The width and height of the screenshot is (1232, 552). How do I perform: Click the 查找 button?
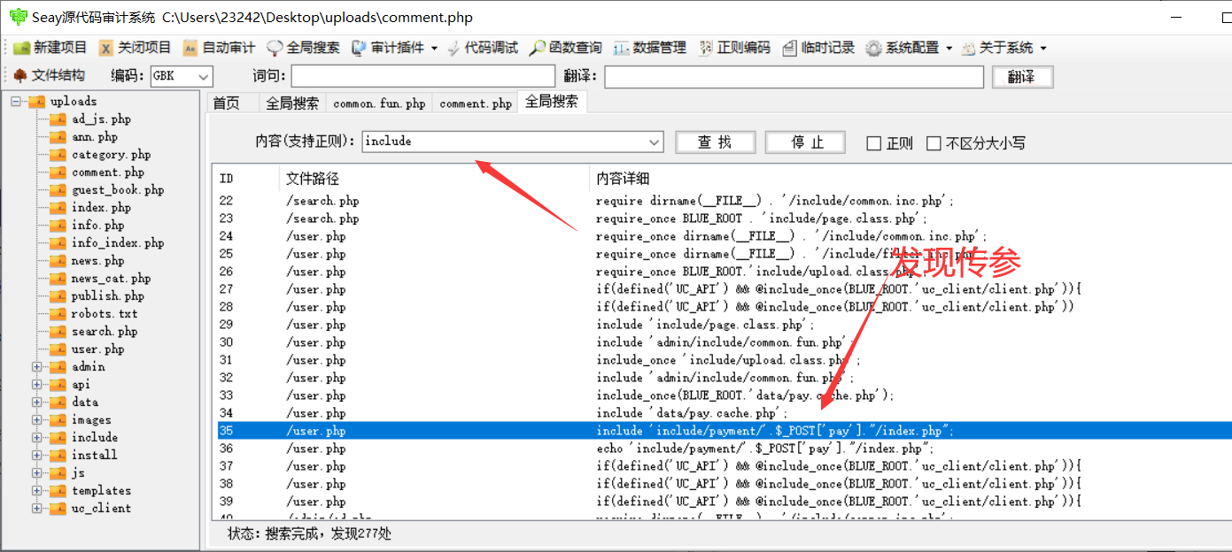pos(716,142)
